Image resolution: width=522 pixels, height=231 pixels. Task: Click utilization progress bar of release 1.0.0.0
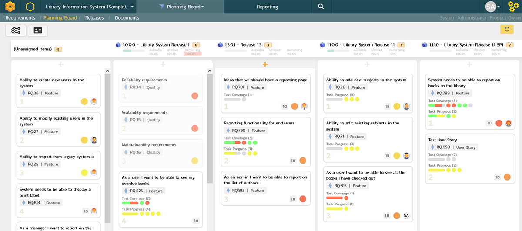point(134,51)
